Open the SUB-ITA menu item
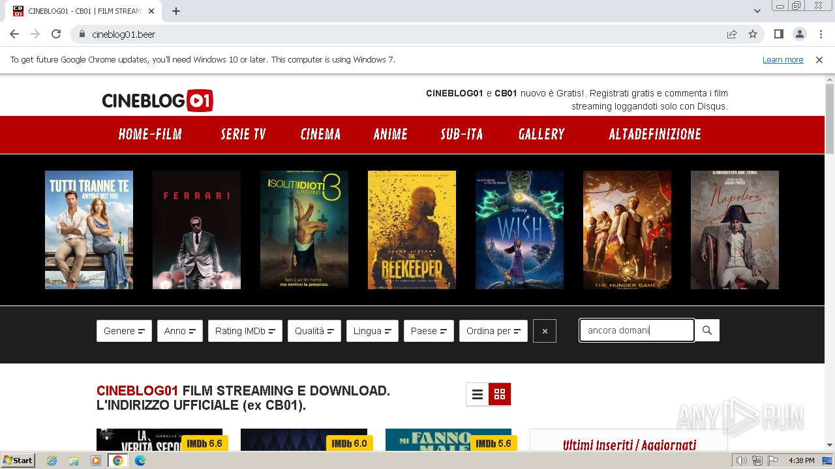The height and width of the screenshot is (469, 835). [462, 134]
